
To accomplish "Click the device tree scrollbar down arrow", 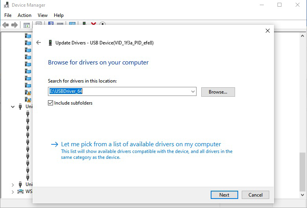I will pyautogui.click(x=303, y=195).
